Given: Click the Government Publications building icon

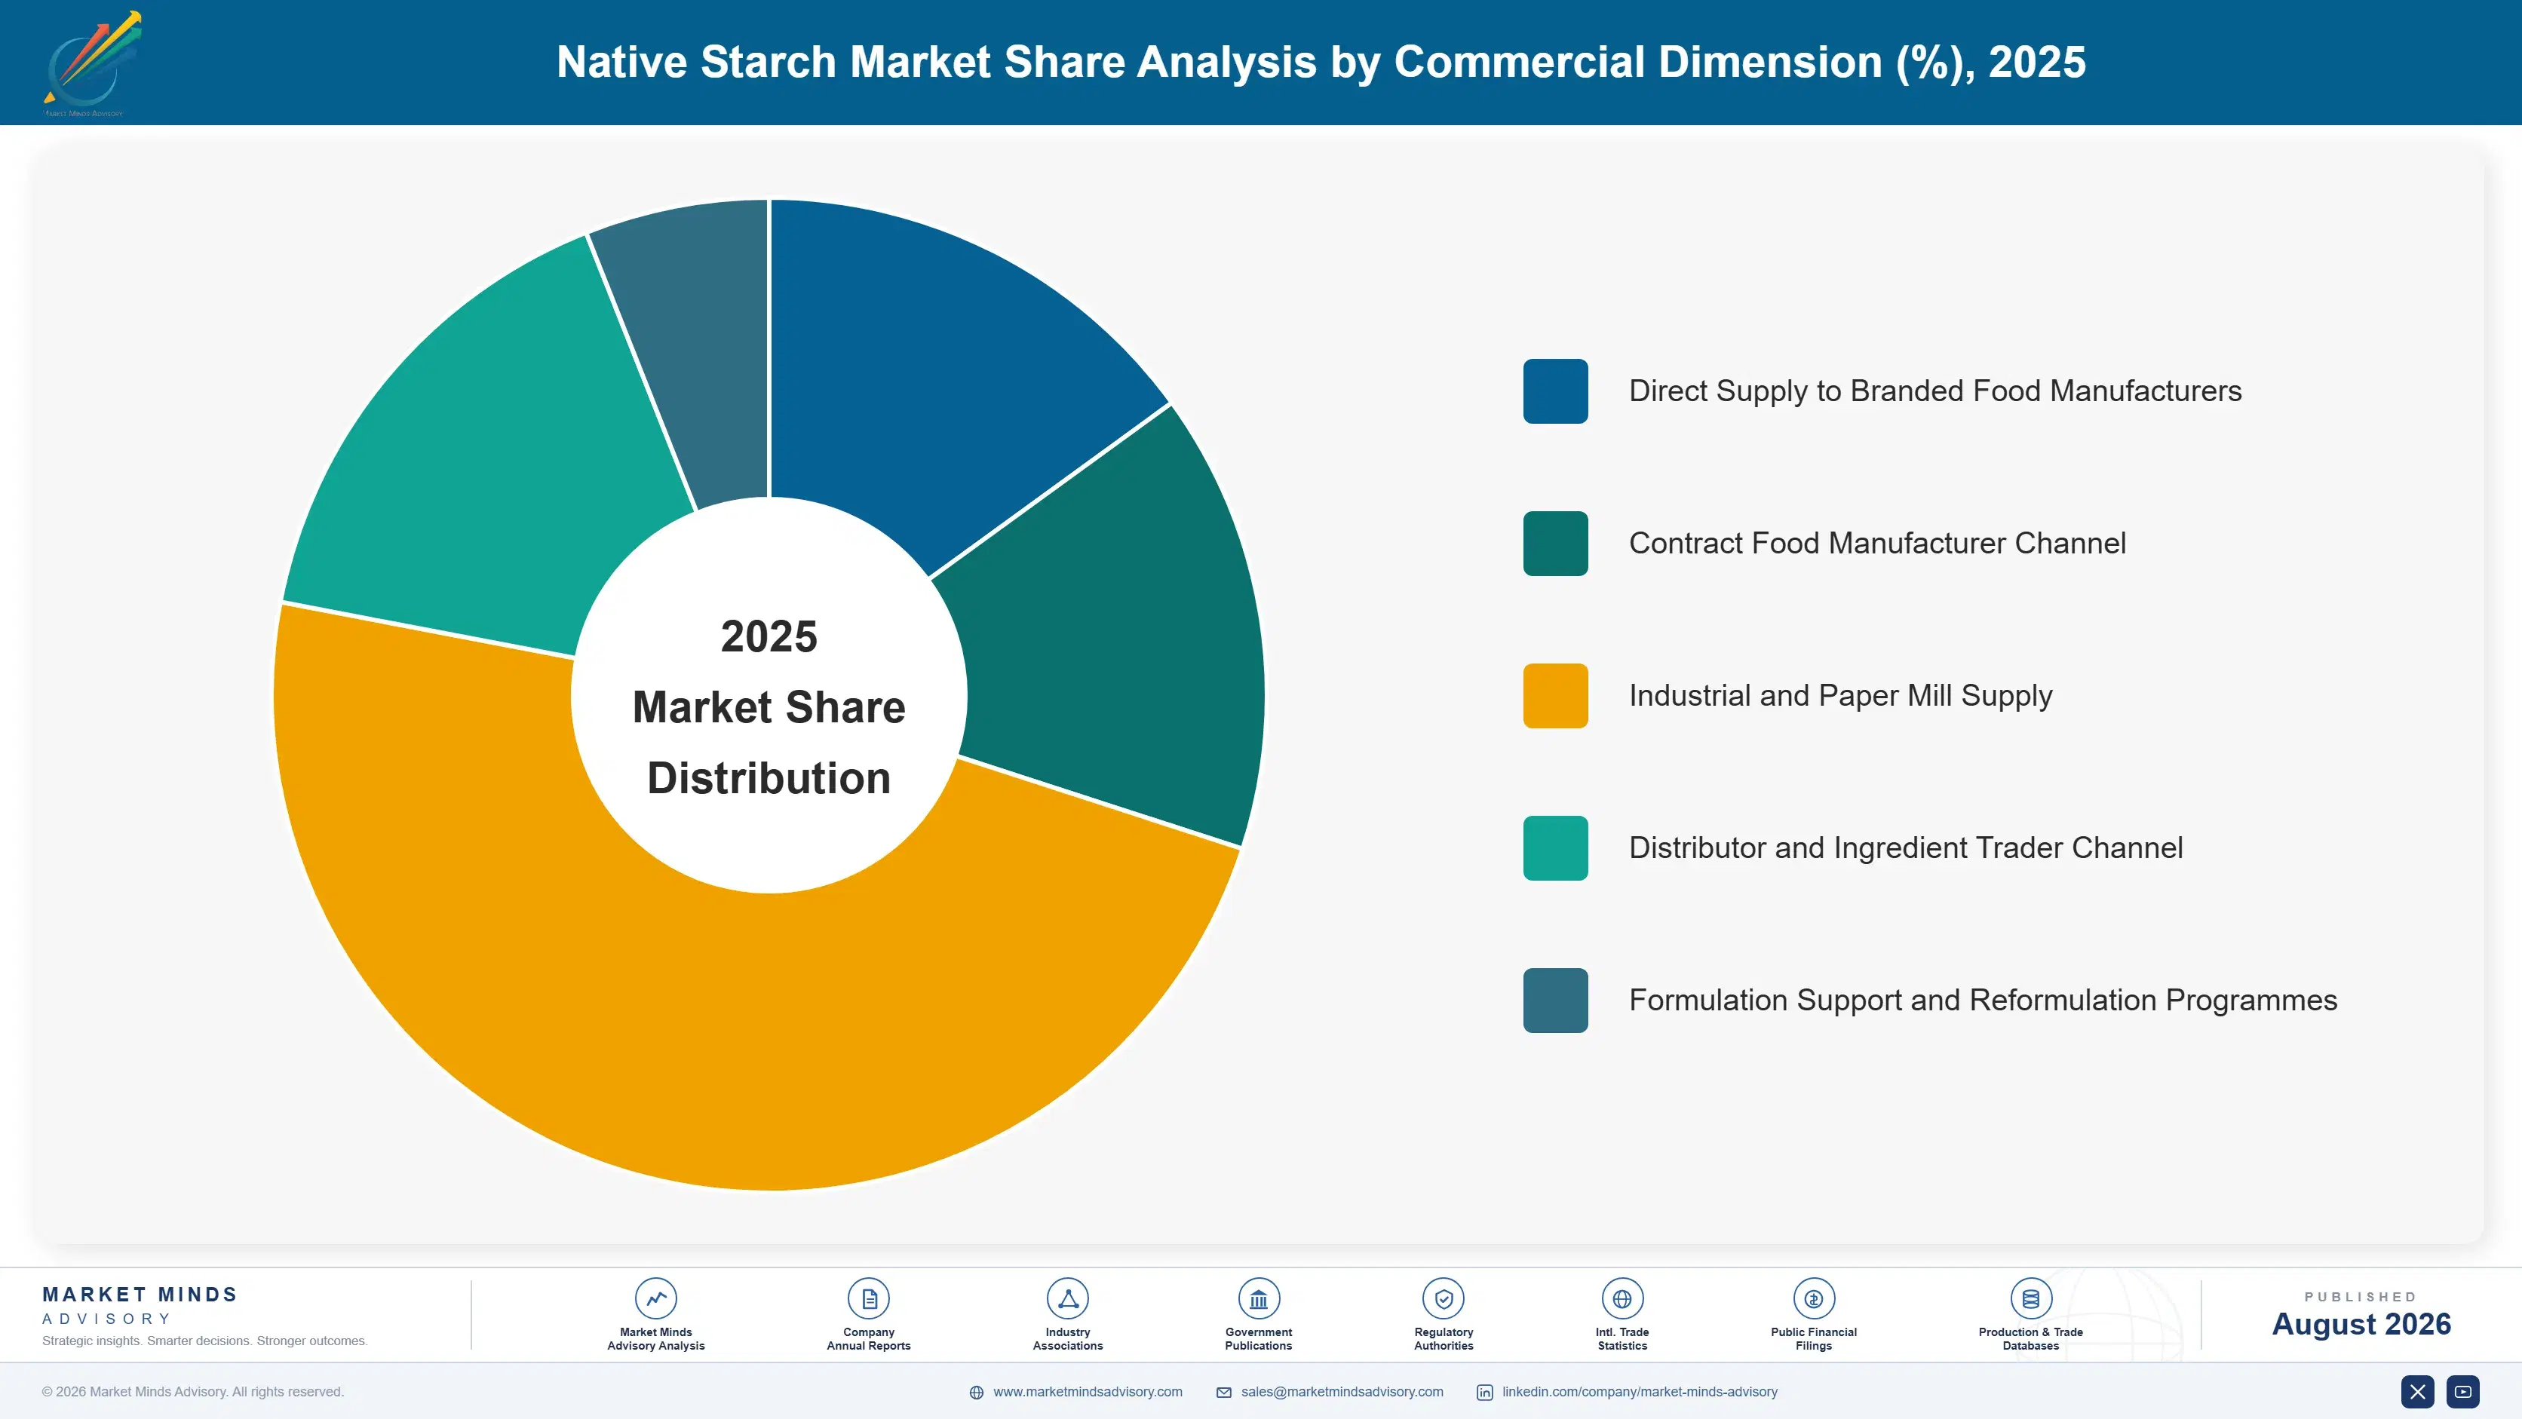Looking at the screenshot, I should point(1258,1298).
